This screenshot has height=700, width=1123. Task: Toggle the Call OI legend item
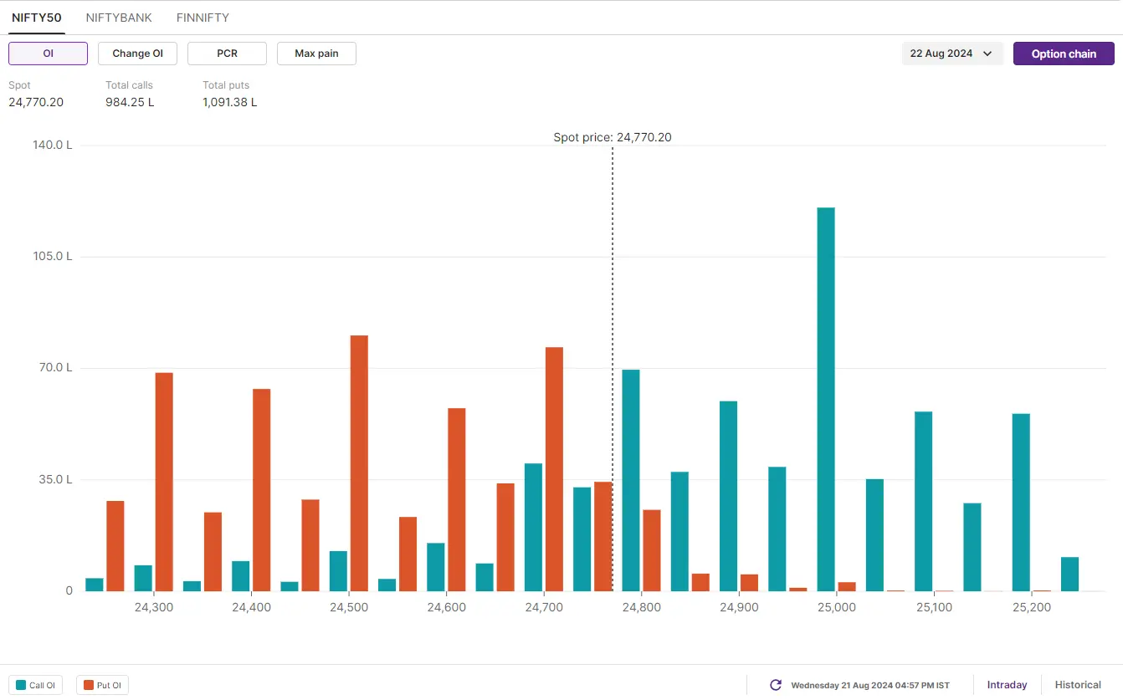point(35,685)
